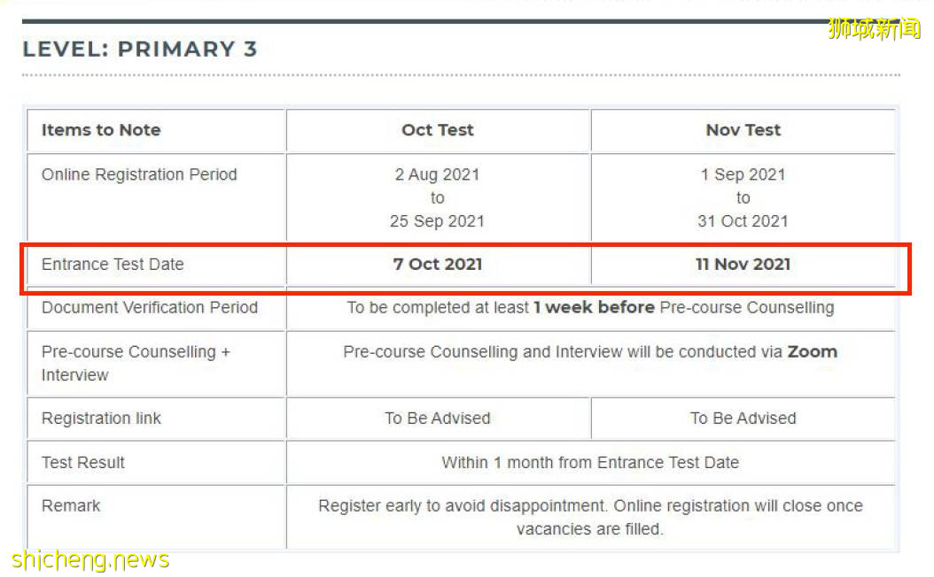The width and height of the screenshot is (934, 577).
Task: Click the bold Zoom word
Action: [812, 351]
